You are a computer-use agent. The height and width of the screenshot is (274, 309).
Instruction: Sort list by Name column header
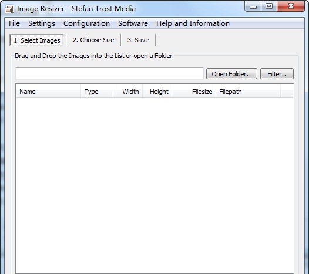point(49,92)
